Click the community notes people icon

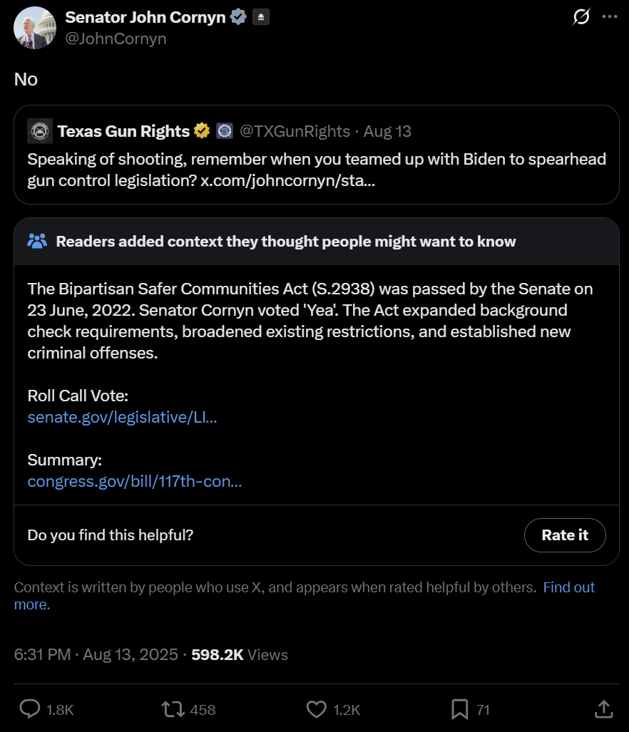coord(37,242)
